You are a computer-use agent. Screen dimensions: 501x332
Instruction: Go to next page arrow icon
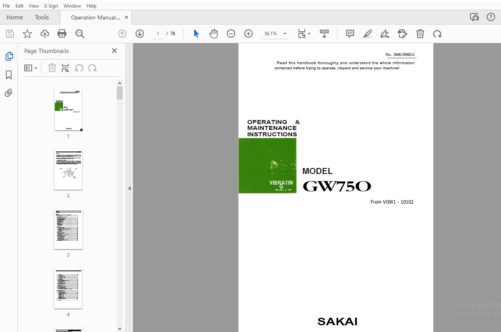[x=140, y=34]
